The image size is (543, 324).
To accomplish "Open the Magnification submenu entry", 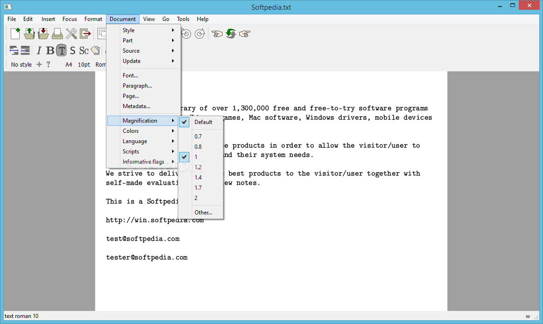I will tap(143, 120).
